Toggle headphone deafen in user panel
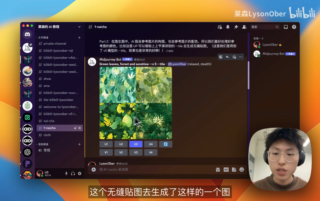Image resolution: width=320 pixels, height=201 pixels. point(73,174)
